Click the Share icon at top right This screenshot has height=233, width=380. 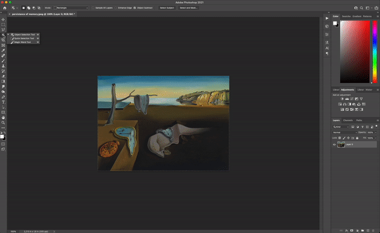376,8
